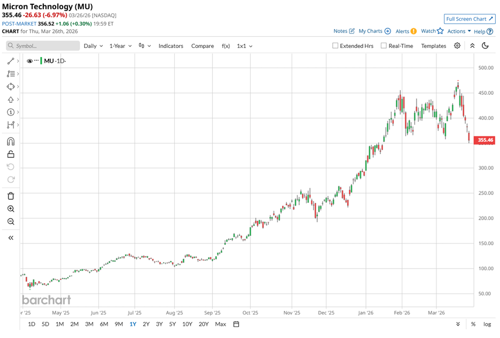Viewport: 500px width, 338px height.
Task: Open chart settings gear icon
Action: pyautogui.click(x=457, y=46)
